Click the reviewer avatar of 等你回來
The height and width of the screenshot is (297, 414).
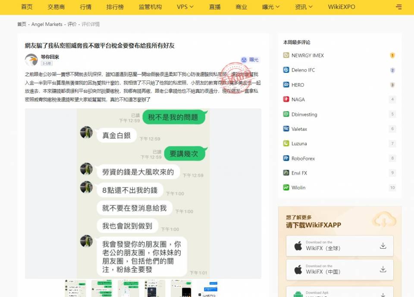pos(31,59)
